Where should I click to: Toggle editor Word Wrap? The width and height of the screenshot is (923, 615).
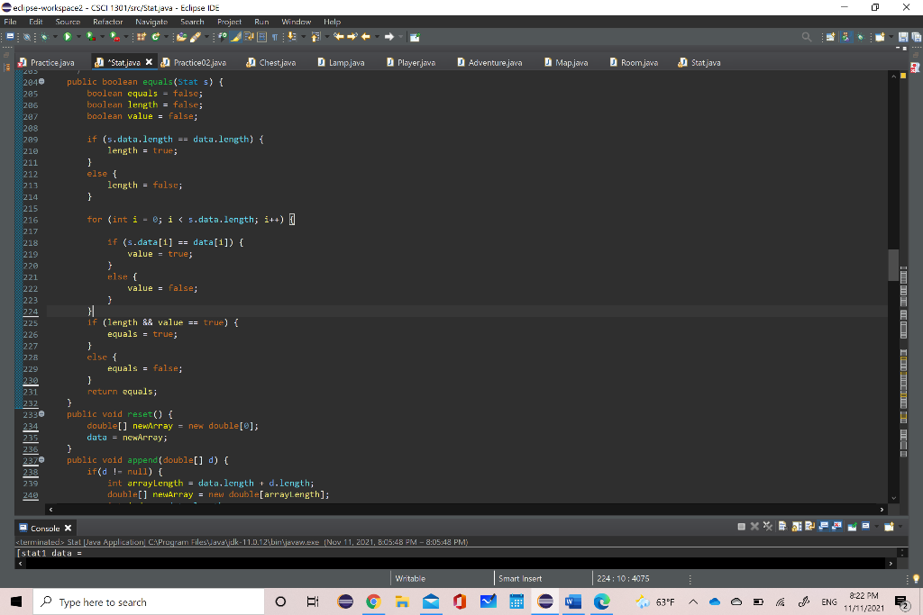pos(249,37)
